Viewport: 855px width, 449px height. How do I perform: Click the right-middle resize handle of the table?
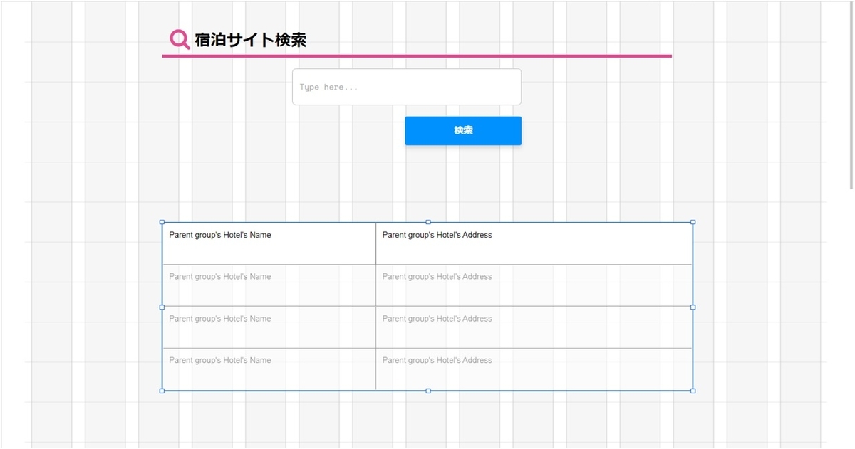pos(693,307)
